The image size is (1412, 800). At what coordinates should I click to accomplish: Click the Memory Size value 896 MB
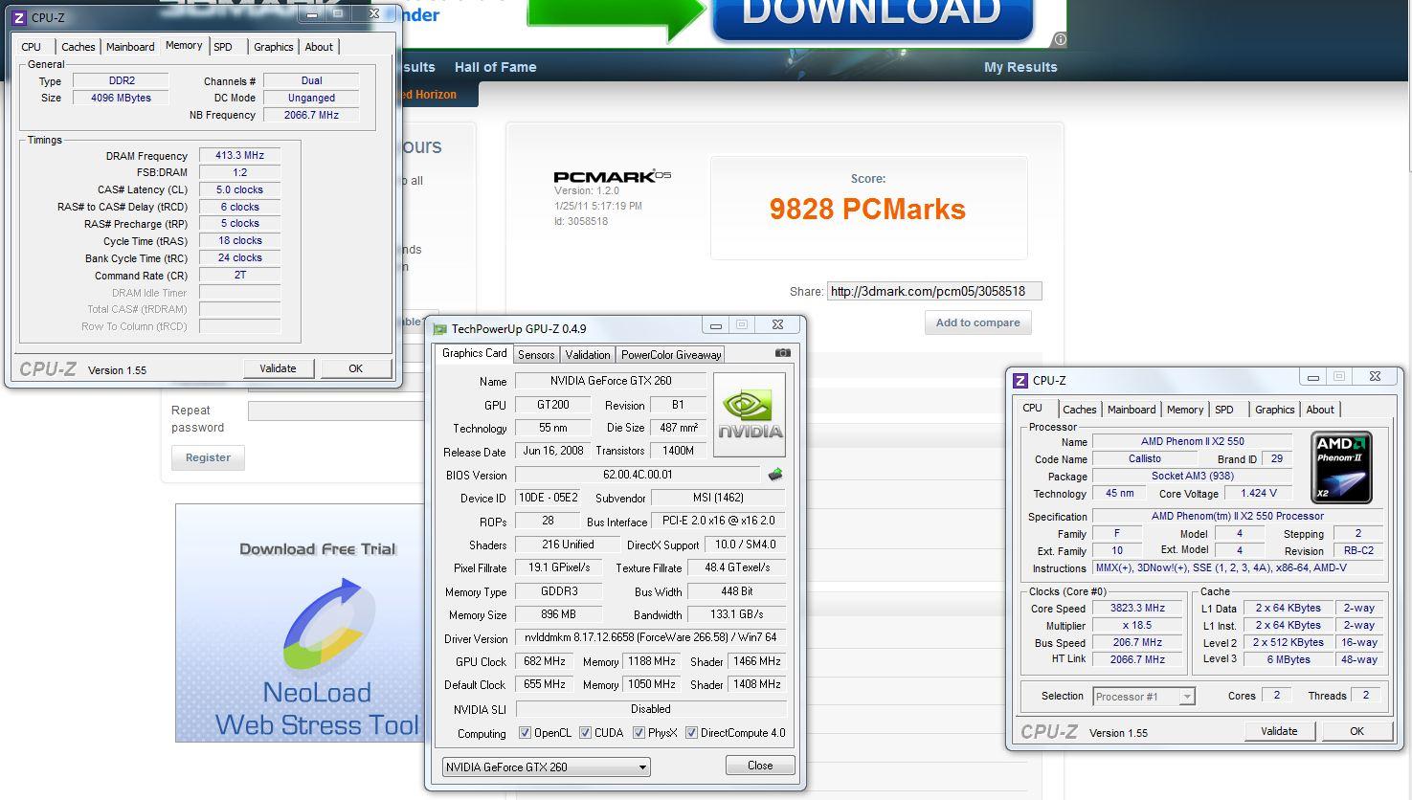(x=558, y=614)
